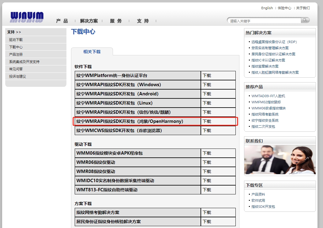Open 指纹人脸虹膜网络考勤解决方案 link

275,72
